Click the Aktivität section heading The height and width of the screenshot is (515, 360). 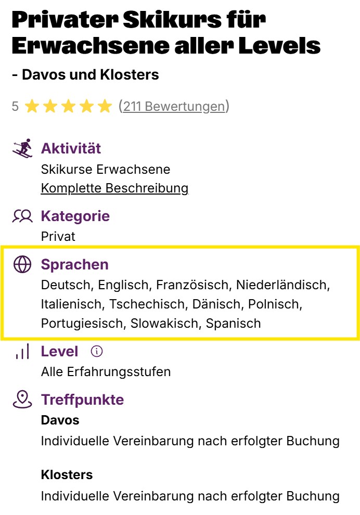click(x=71, y=148)
